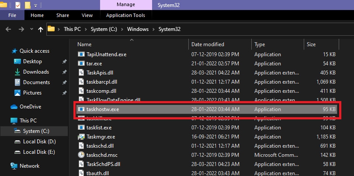
Task: Click the pin icon beside Pictures
Action: point(65,93)
